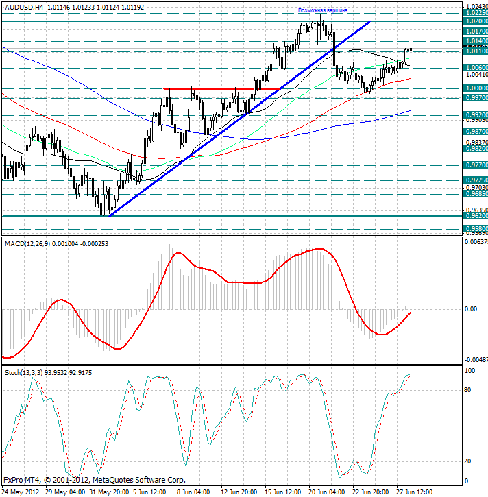Viewport: 488px width, 497px height.
Task: Click the '5 Jun 12:00' time axis label
Action: (149, 492)
